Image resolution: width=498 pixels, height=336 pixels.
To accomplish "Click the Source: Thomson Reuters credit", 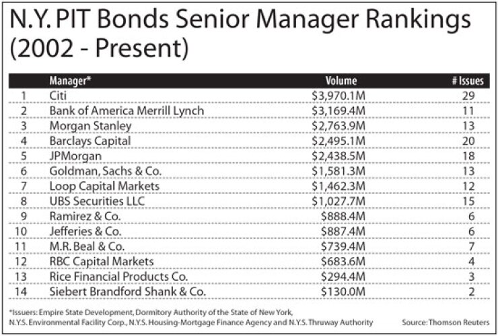I will click(x=450, y=323).
